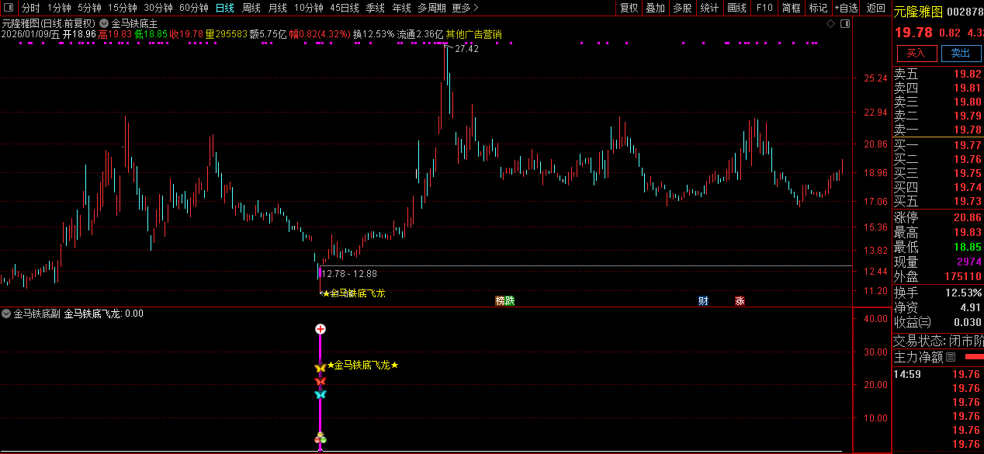This screenshot has height=454, width=984.
Task: Click the diamond icon at chart top-right
Action: click(x=831, y=24)
